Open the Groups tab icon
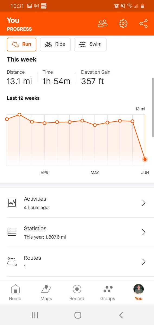 pyautogui.click(x=108, y=289)
